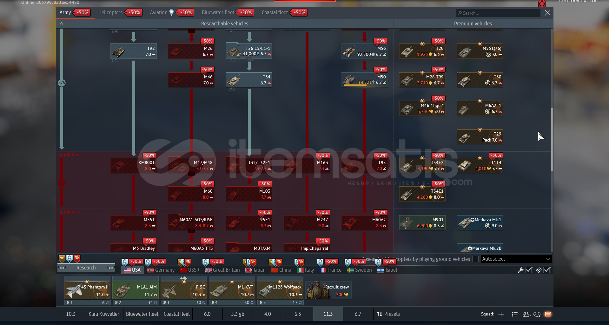Toggle the automatic repair checkbox
The image size is (609, 325).
(x=529, y=270)
